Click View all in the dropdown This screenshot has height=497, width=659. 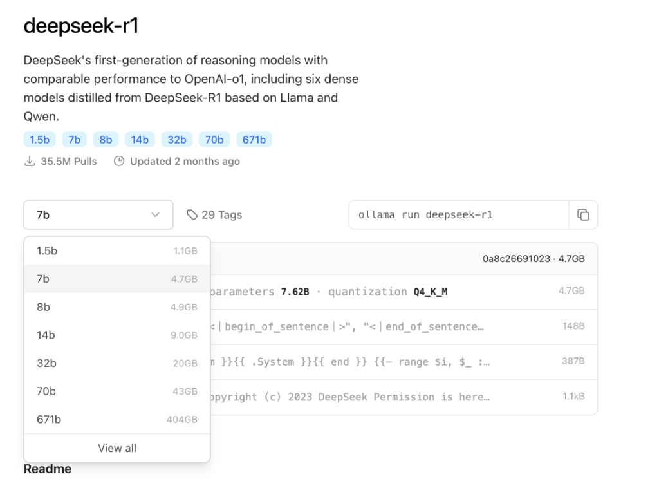pyautogui.click(x=116, y=448)
